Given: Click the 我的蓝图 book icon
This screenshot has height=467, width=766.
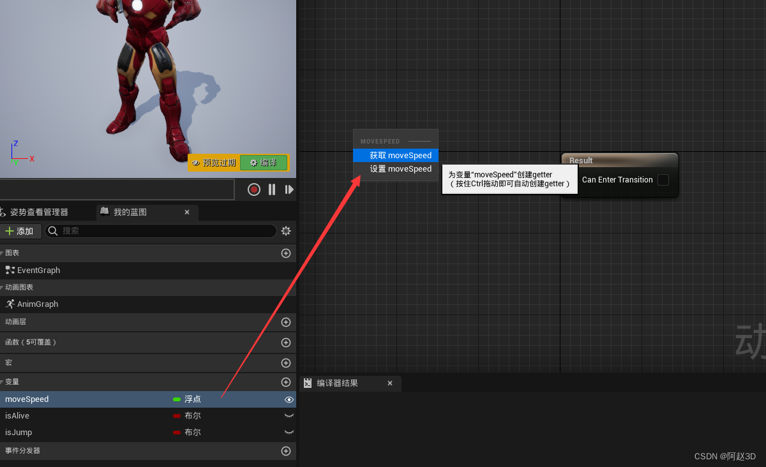Looking at the screenshot, I should [105, 212].
